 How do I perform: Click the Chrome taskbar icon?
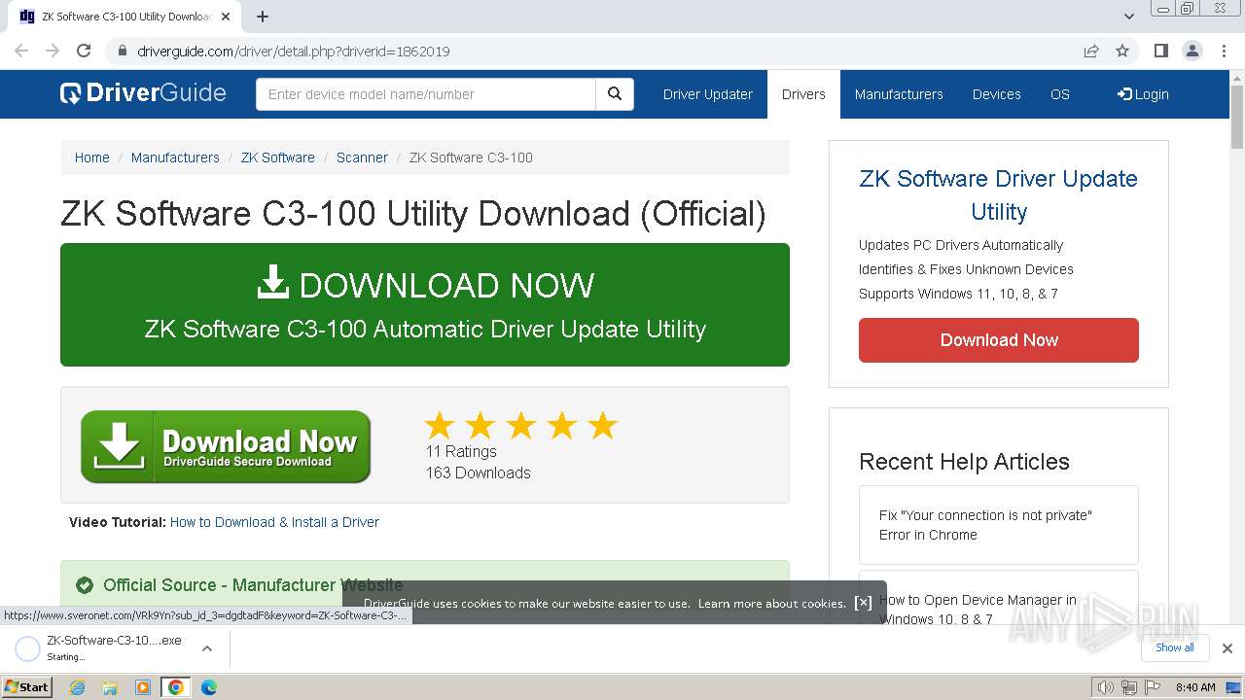[176, 687]
